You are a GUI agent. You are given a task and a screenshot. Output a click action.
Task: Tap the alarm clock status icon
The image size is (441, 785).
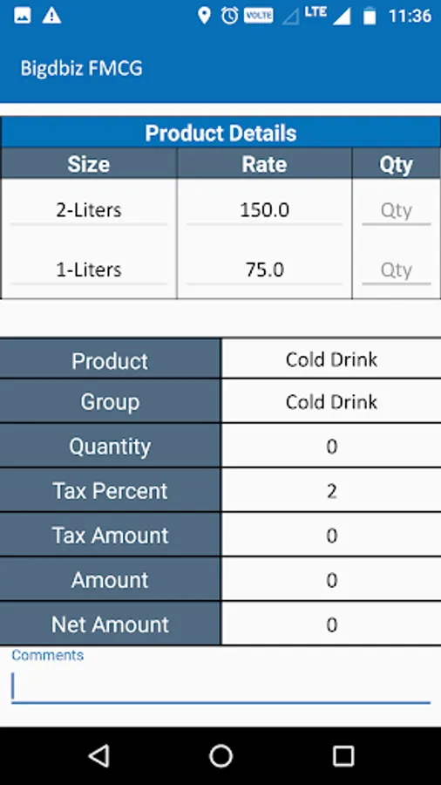tap(230, 16)
